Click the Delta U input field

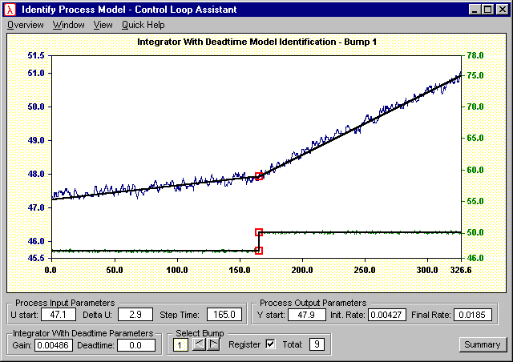135,315
